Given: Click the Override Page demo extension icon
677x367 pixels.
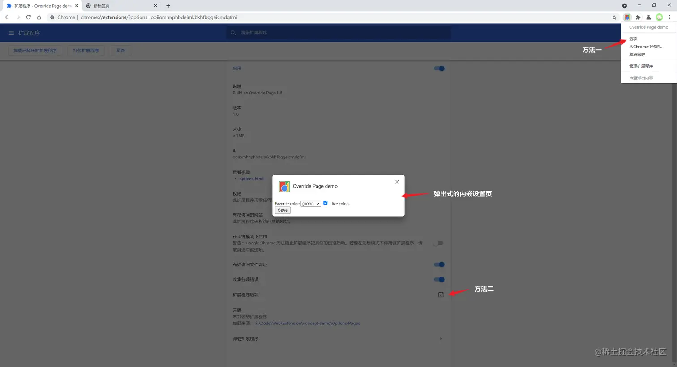Looking at the screenshot, I should tap(627, 17).
